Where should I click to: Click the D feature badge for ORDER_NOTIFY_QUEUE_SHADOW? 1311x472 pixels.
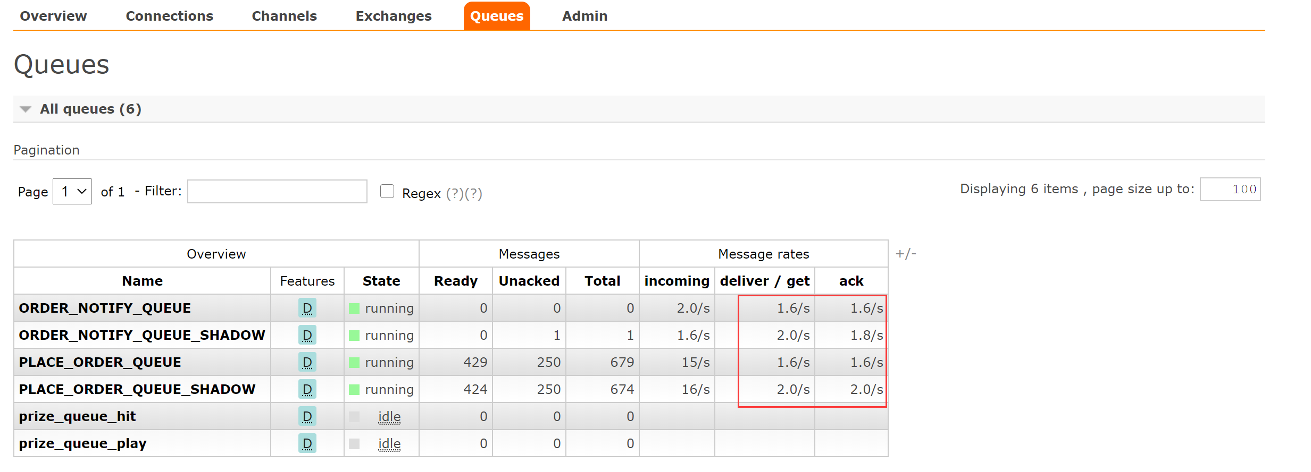pos(307,335)
